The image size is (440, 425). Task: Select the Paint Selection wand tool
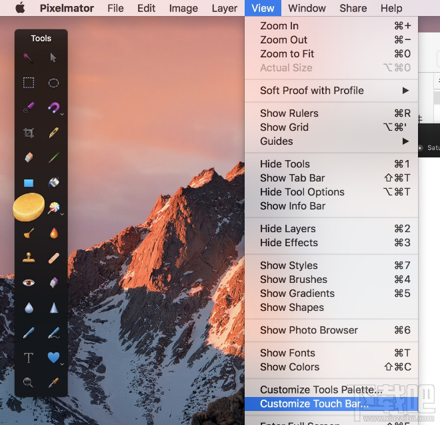[x=29, y=58]
